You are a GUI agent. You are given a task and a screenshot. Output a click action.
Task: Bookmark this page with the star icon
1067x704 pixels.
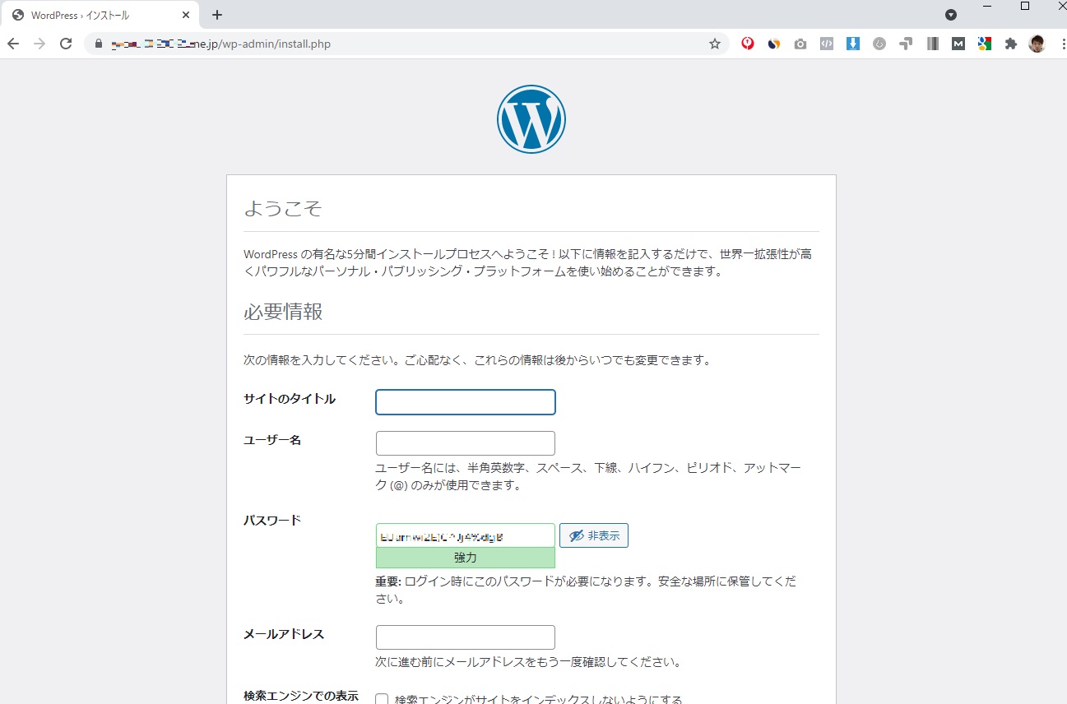tap(714, 44)
